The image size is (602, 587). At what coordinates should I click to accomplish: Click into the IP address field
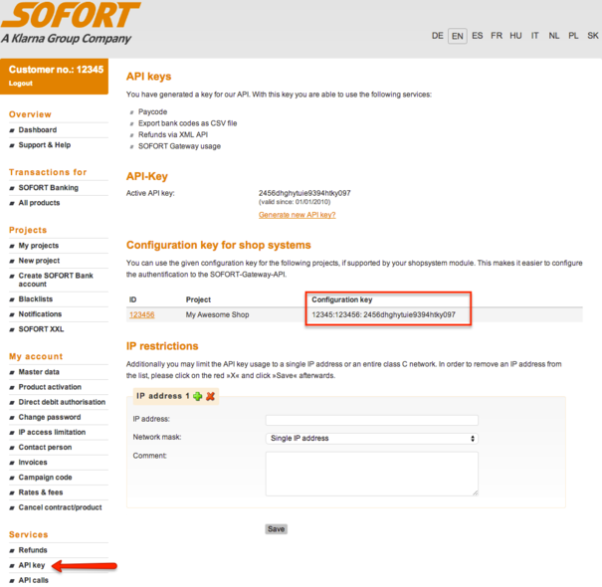pos(371,420)
